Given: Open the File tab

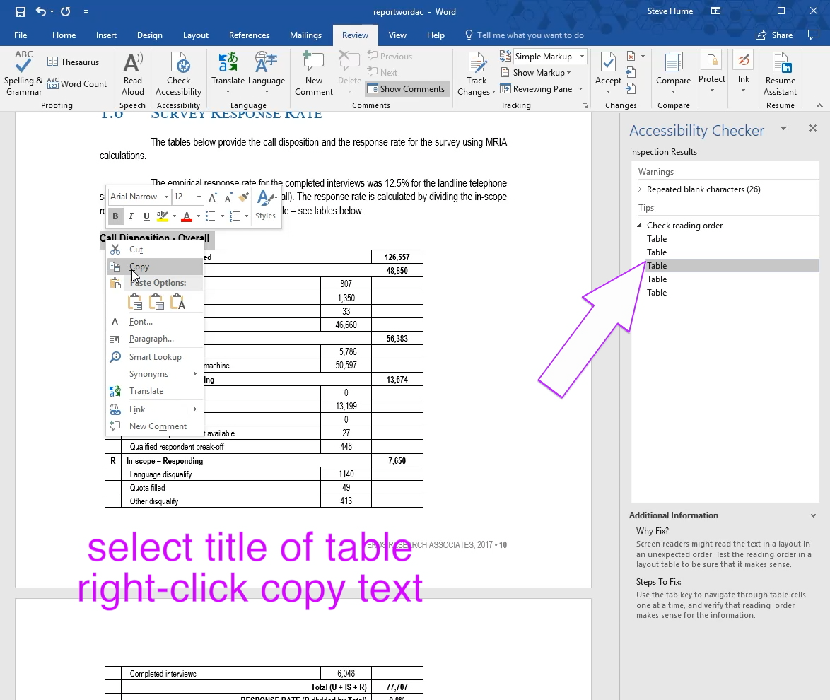Looking at the screenshot, I should pos(21,35).
